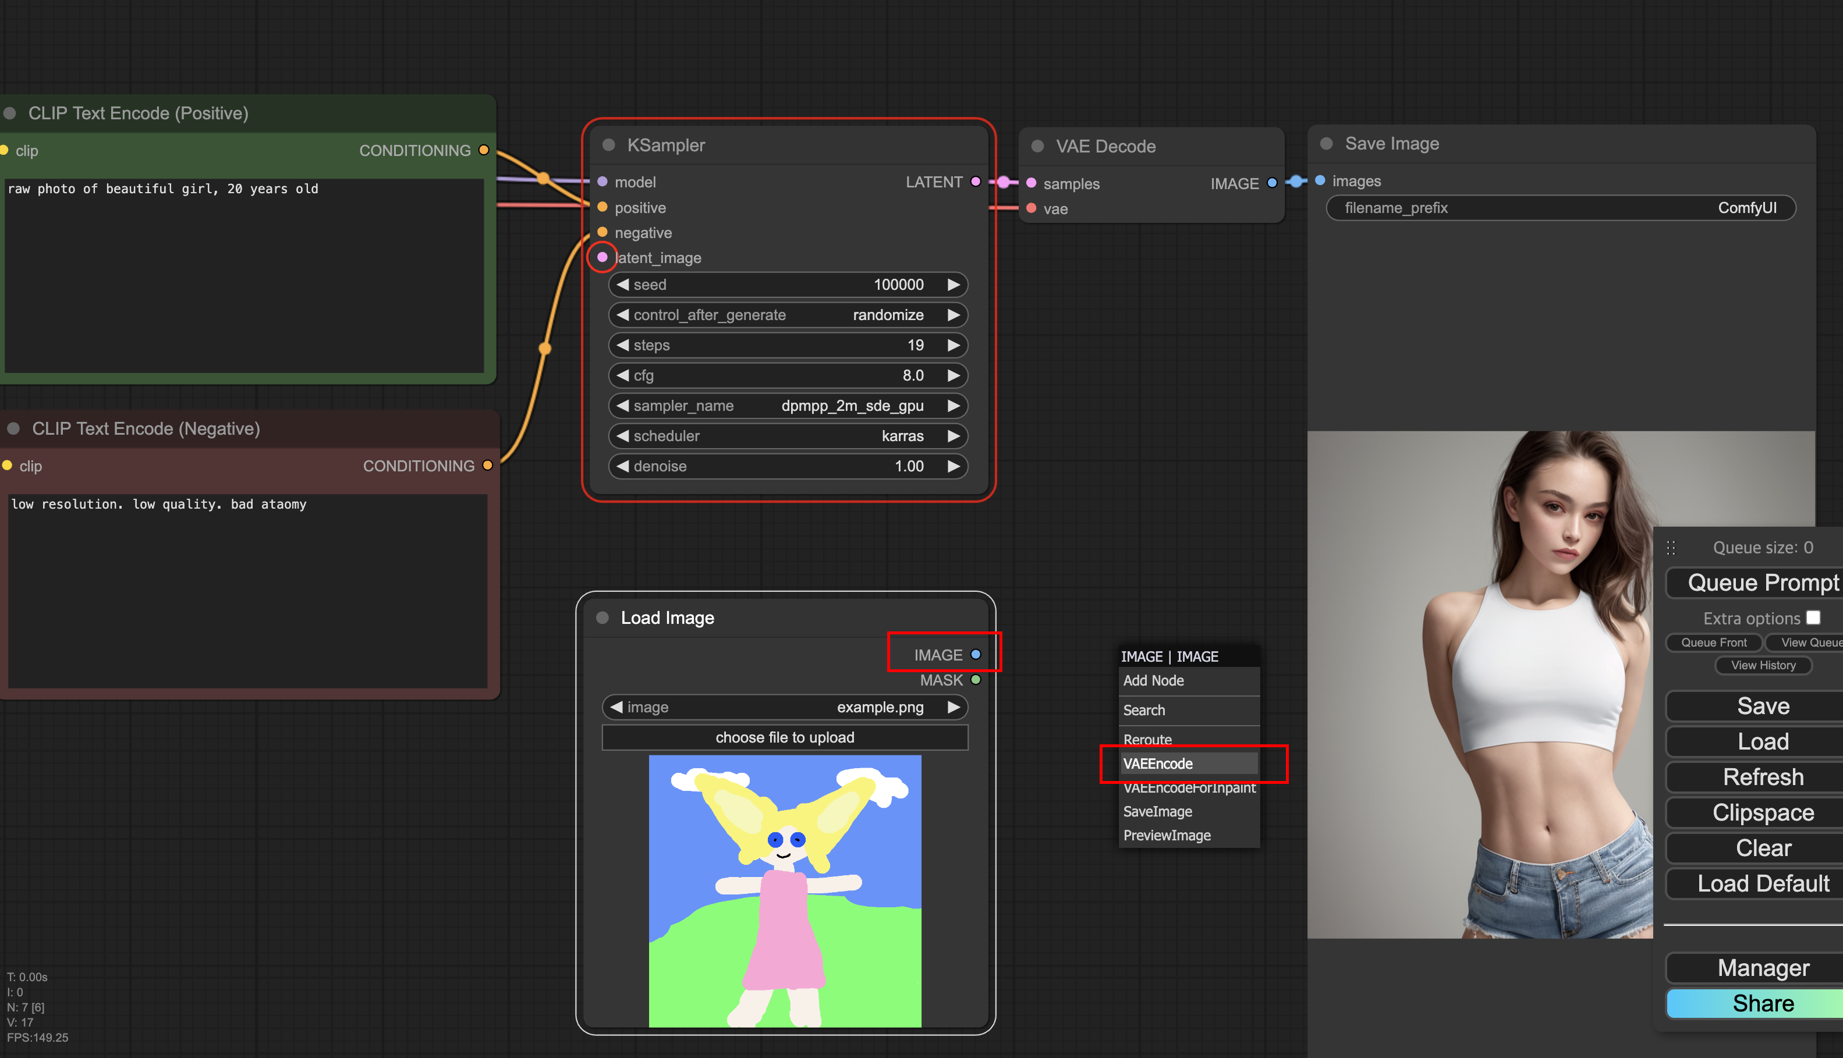Click the vae input socket on VAE Decode
The width and height of the screenshot is (1843, 1058).
tap(1030, 208)
